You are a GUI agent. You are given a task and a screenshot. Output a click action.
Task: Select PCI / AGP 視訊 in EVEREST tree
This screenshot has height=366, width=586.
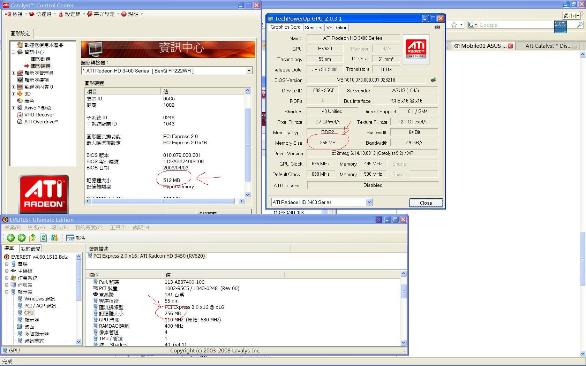[x=40, y=306]
